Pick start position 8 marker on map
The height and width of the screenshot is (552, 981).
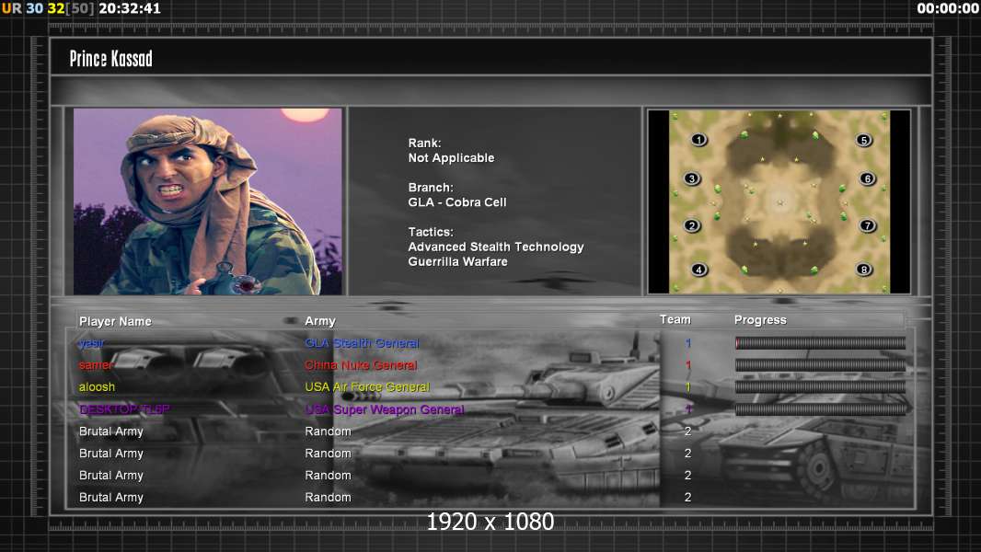[863, 270]
